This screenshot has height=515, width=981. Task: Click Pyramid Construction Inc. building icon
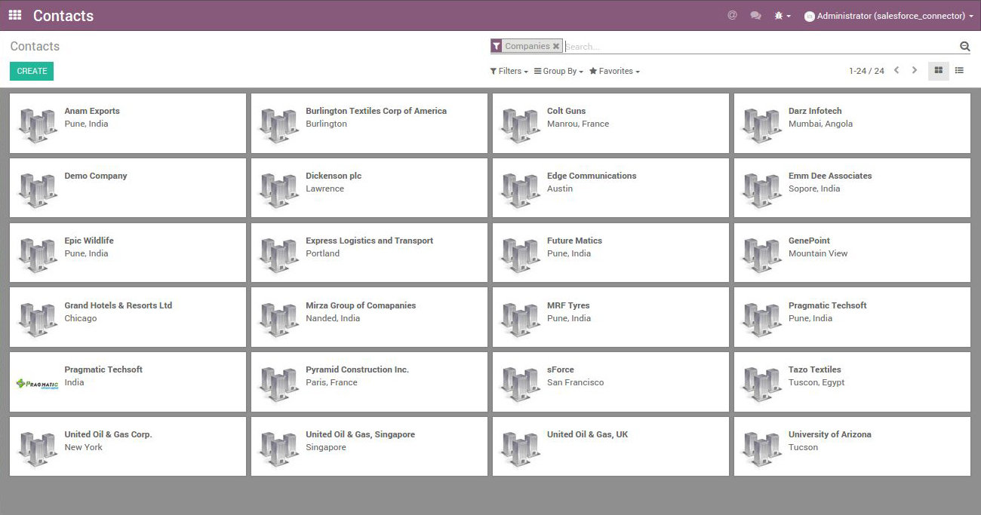pos(278,385)
